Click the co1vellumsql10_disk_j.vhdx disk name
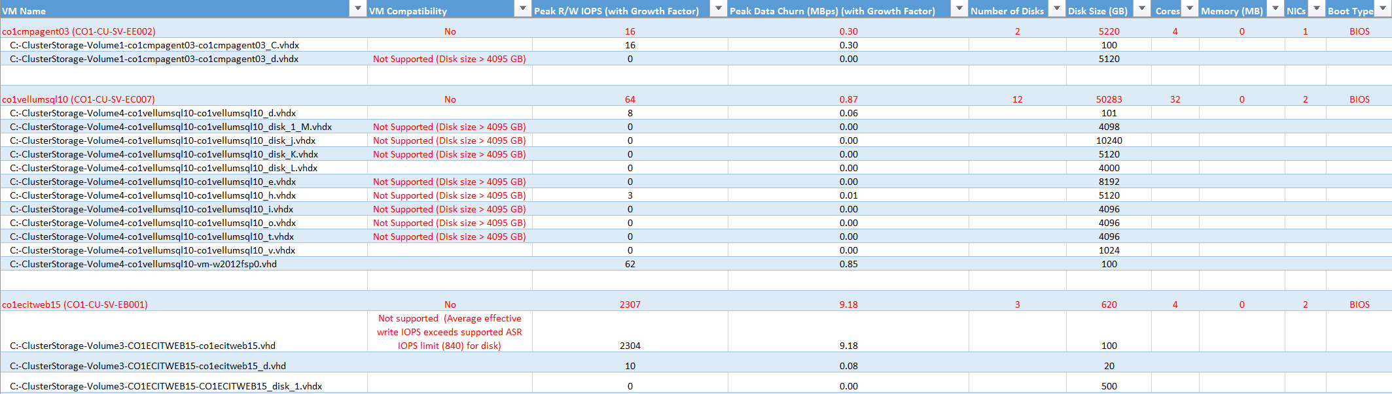Viewport: 1392px width, 394px height. [163, 140]
